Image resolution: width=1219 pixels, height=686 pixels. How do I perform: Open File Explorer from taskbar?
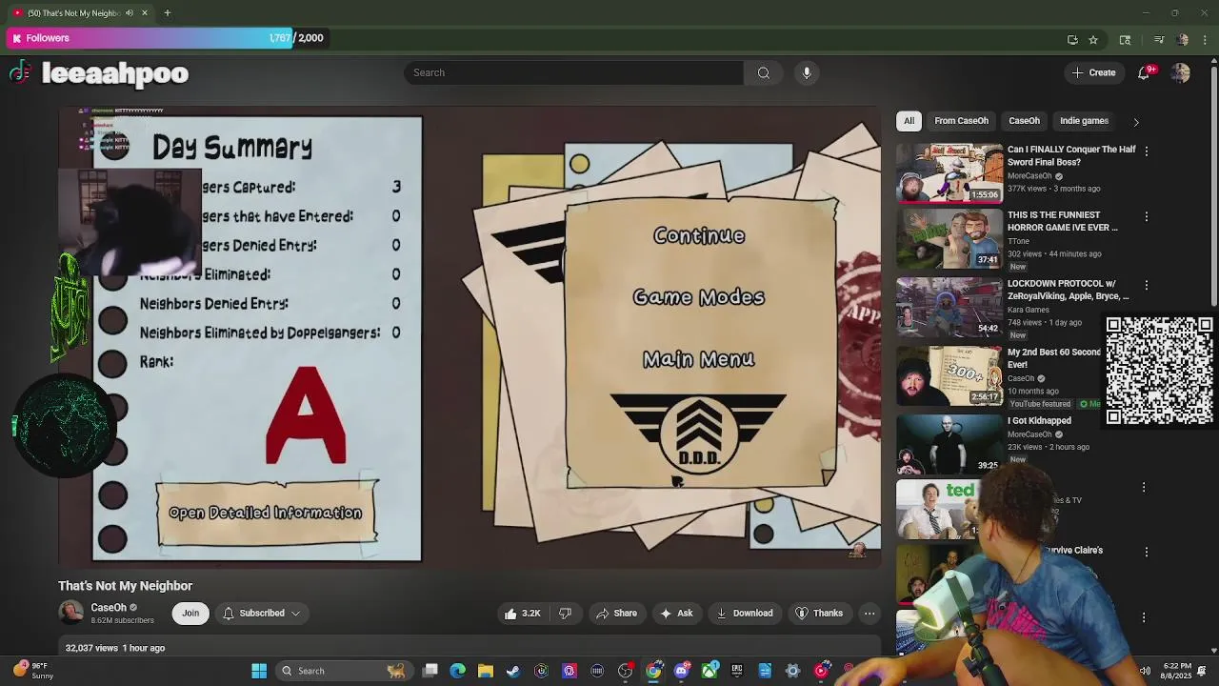486,671
